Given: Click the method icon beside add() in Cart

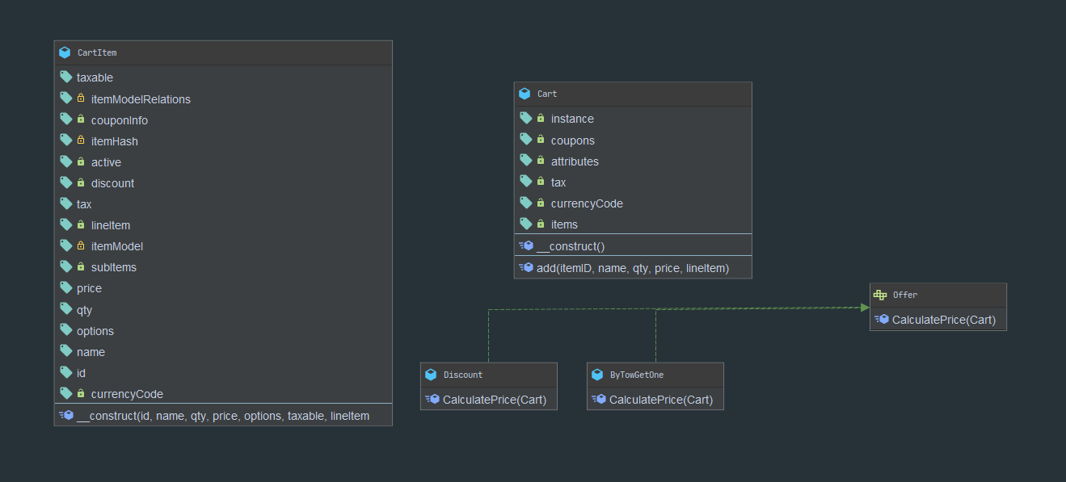Looking at the screenshot, I should coord(525,267).
